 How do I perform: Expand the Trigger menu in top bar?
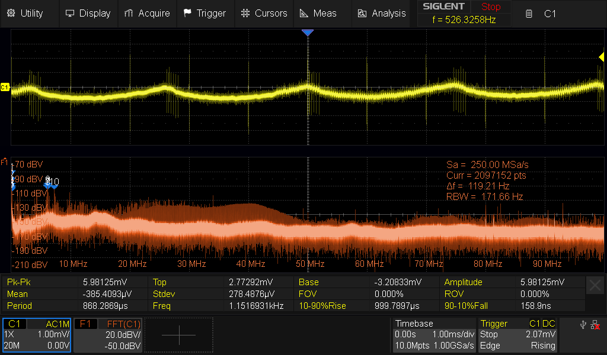[x=205, y=13]
